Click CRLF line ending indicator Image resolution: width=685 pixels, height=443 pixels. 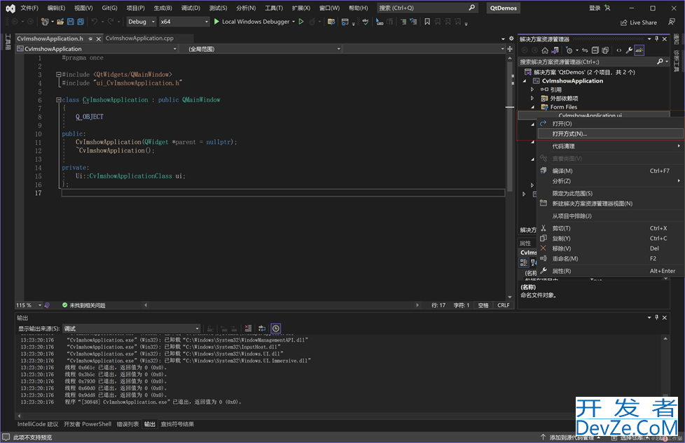point(504,305)
